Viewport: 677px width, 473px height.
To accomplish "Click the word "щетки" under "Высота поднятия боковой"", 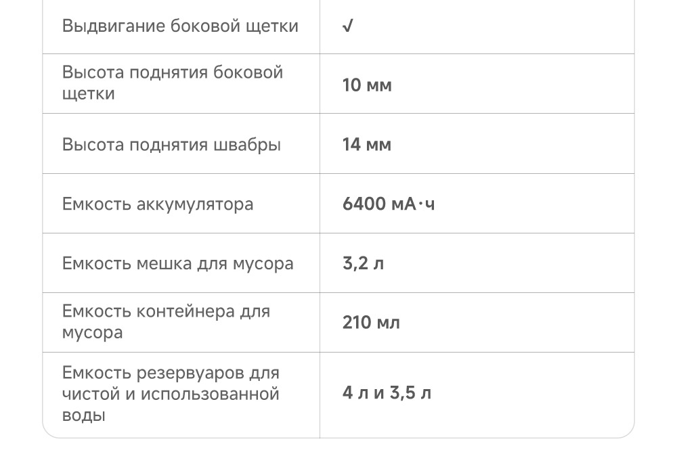I will coord(89,94).
